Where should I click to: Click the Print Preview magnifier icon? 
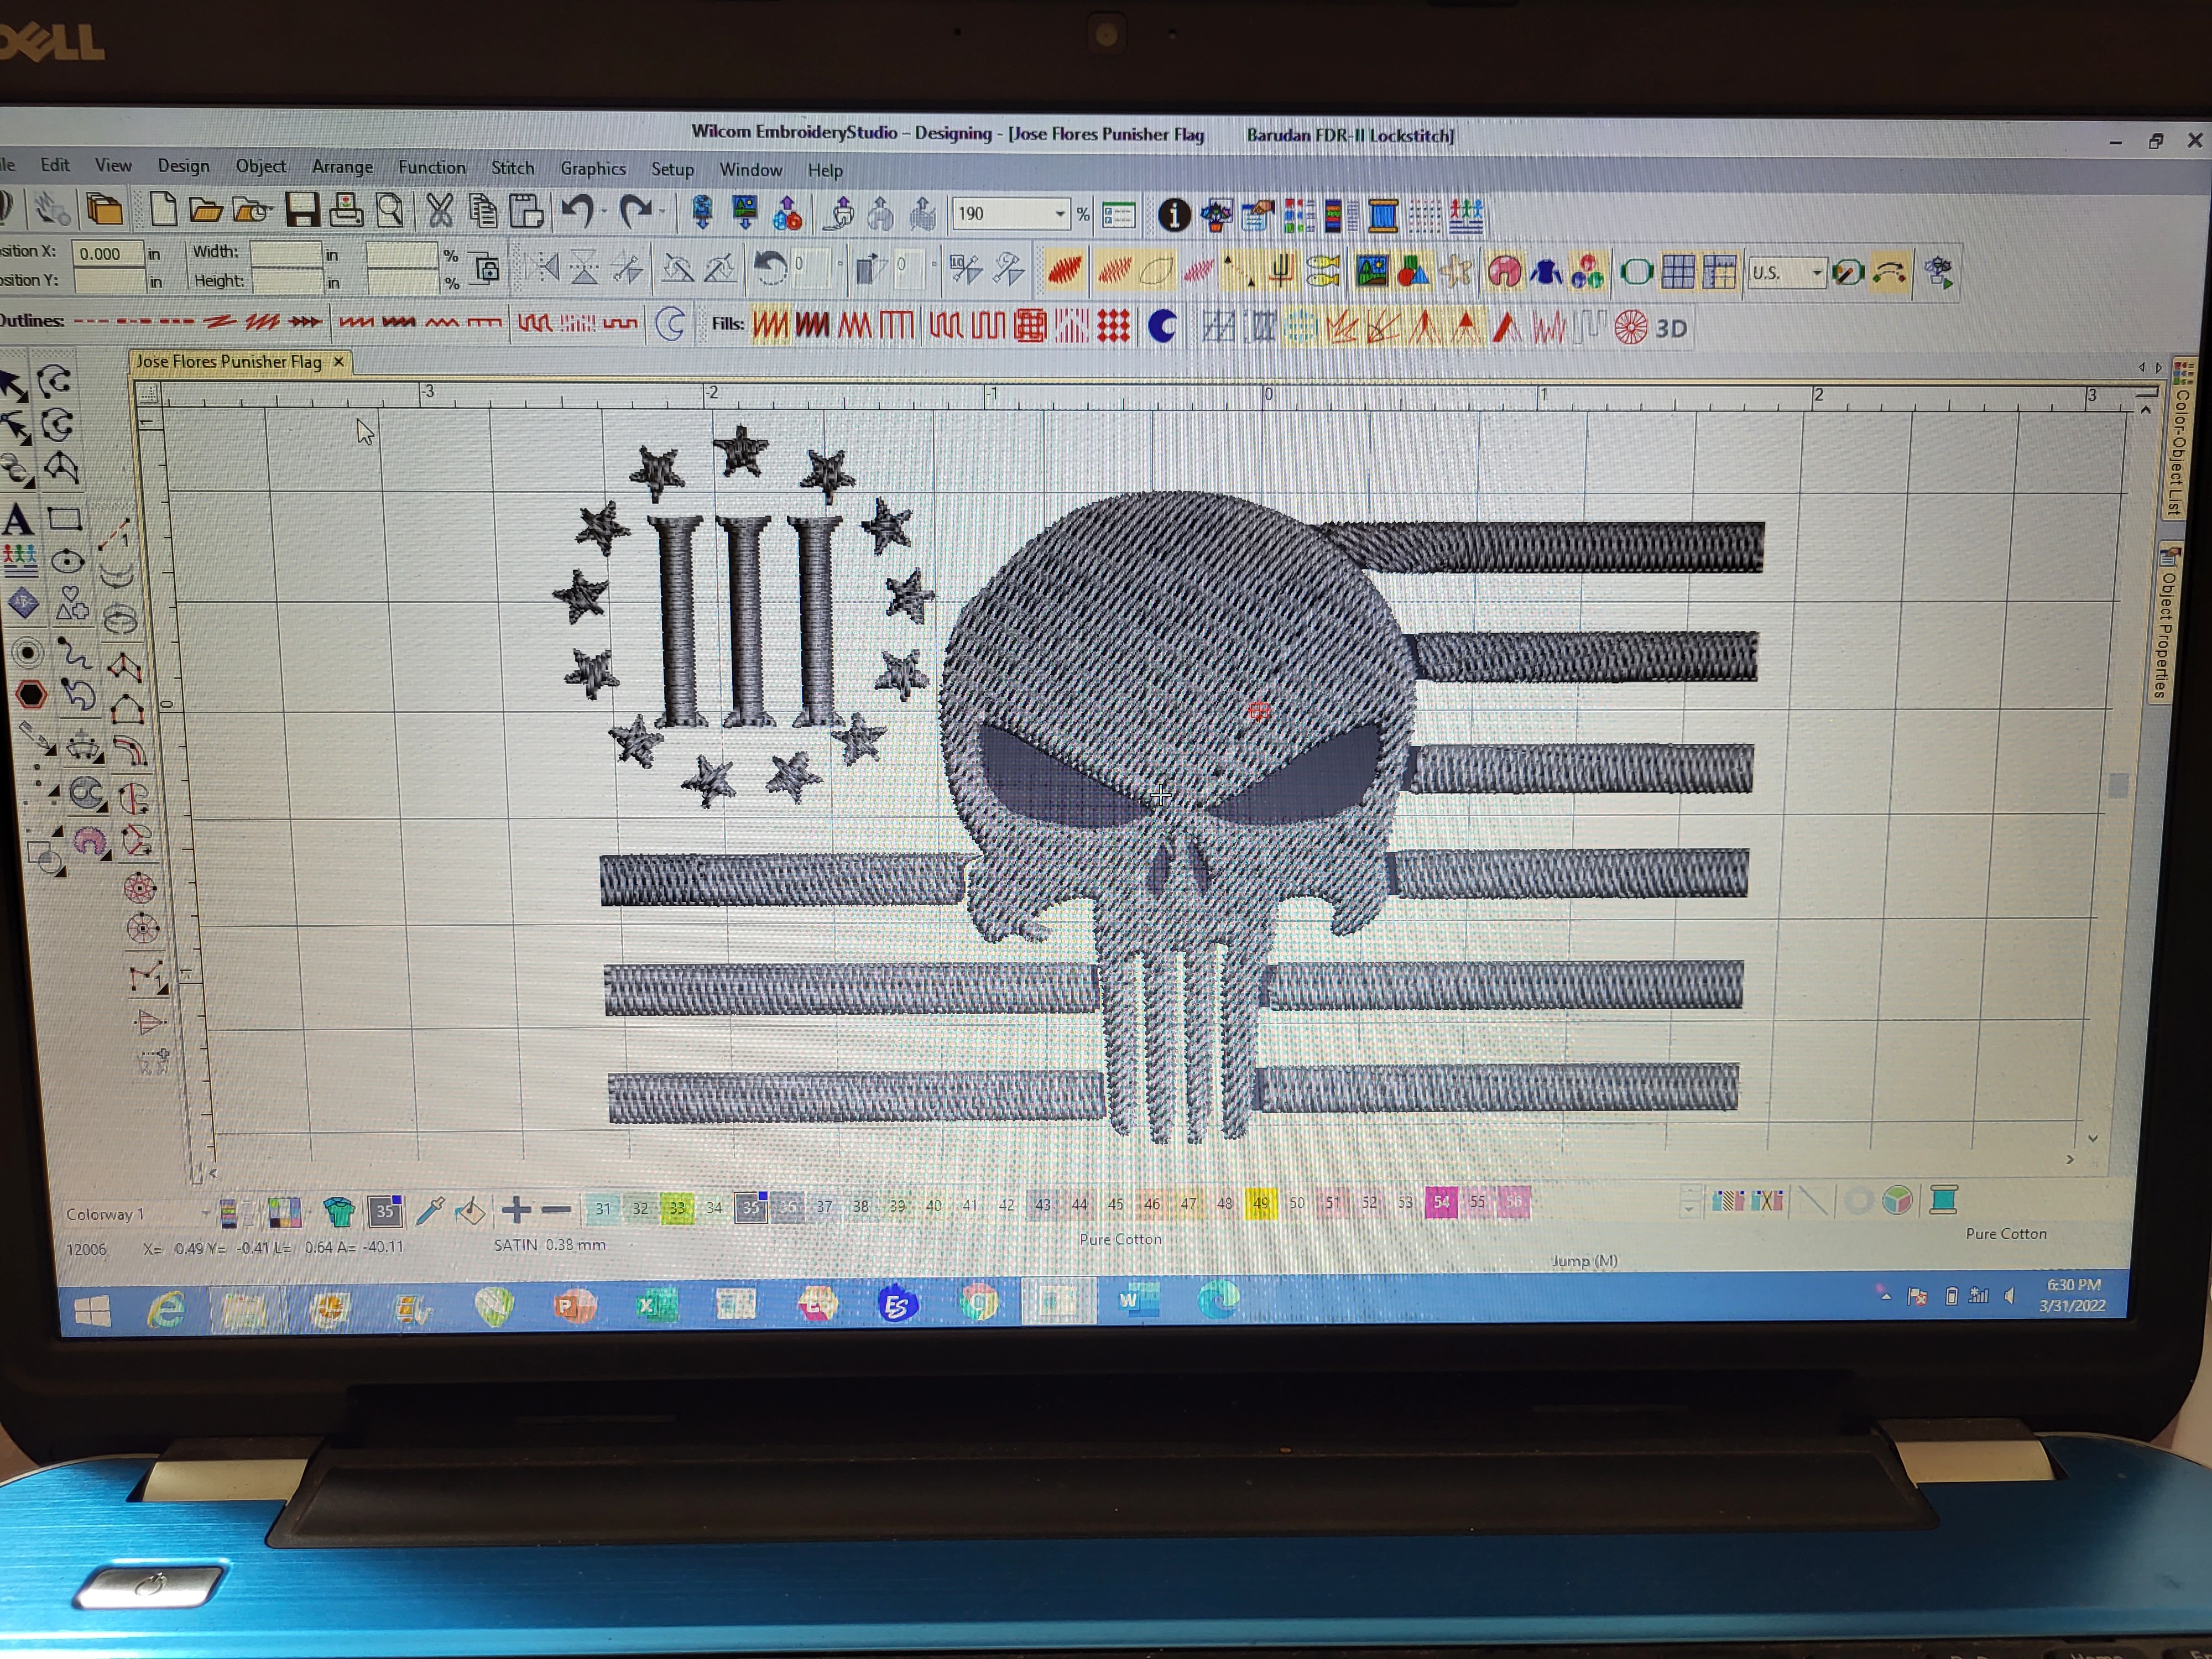(x=390, y=210)
